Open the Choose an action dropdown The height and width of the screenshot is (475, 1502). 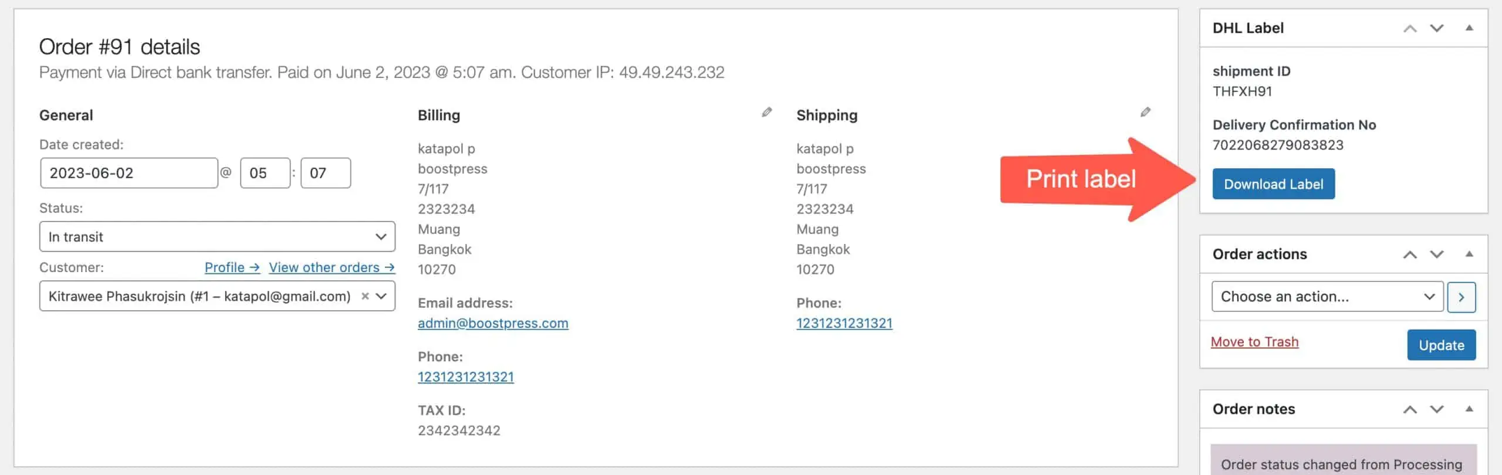pos(1327,297)
